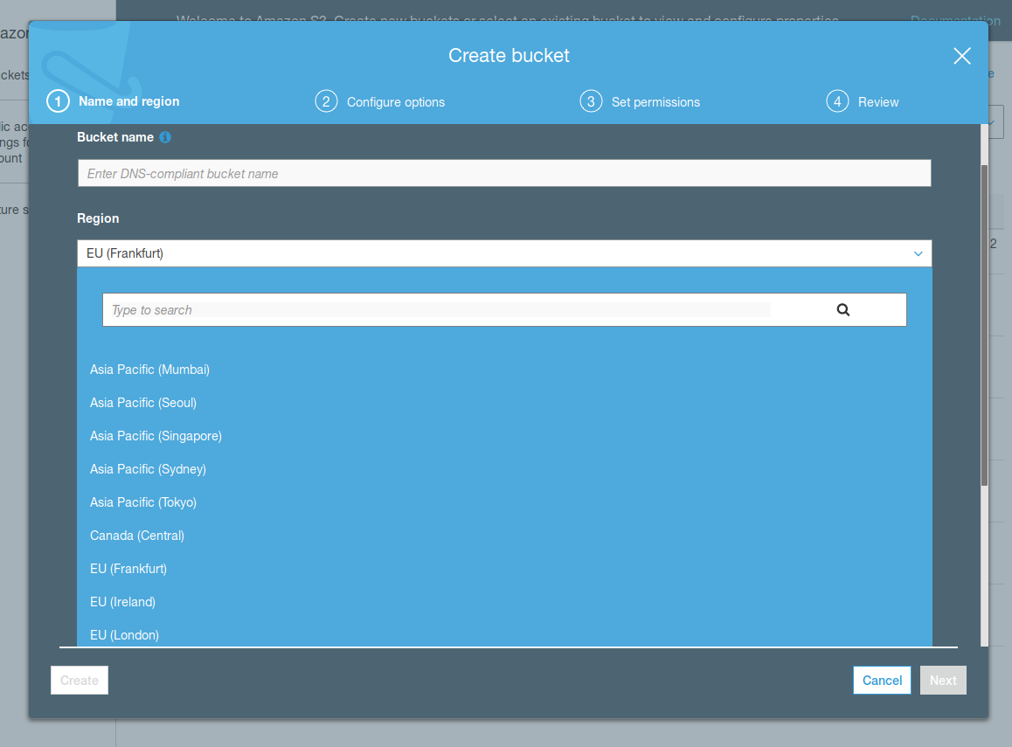Close the Create bucket dialog
The height and width of the screenshot is (747, 1012).
[x=961, y=56]
